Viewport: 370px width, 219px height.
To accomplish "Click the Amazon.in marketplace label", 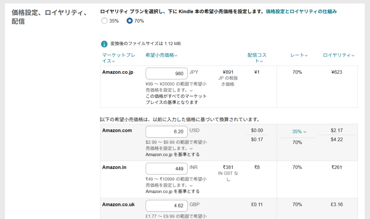I will (x=114, y=167).
